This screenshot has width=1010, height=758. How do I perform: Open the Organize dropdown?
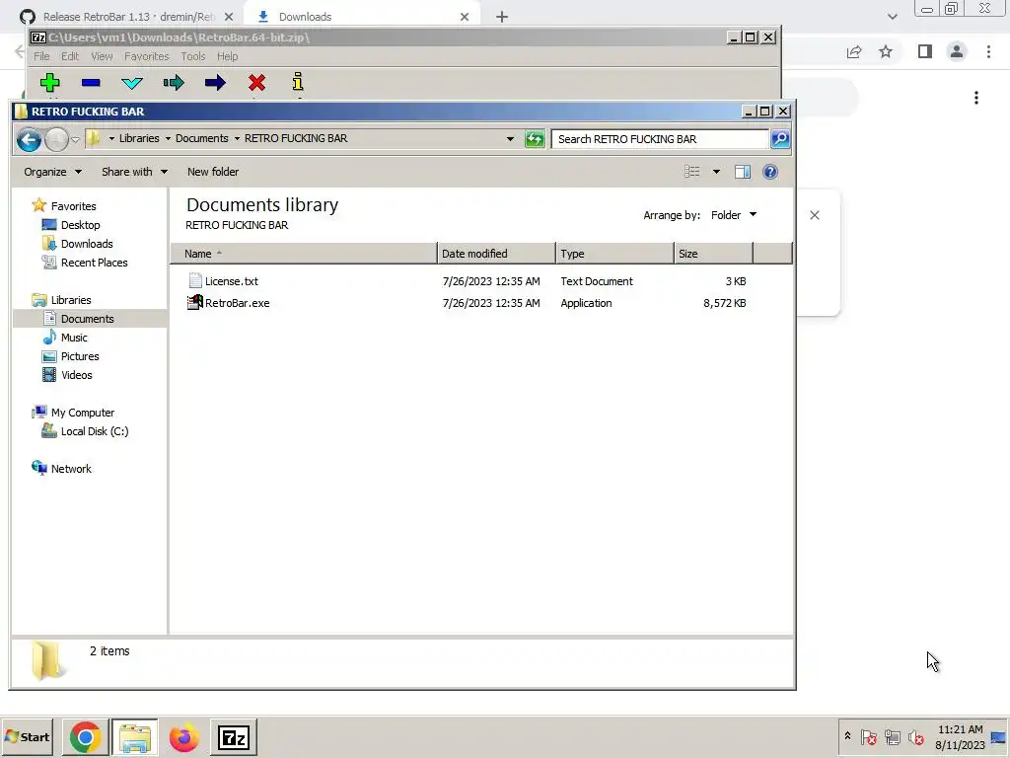tap(53, 172)
